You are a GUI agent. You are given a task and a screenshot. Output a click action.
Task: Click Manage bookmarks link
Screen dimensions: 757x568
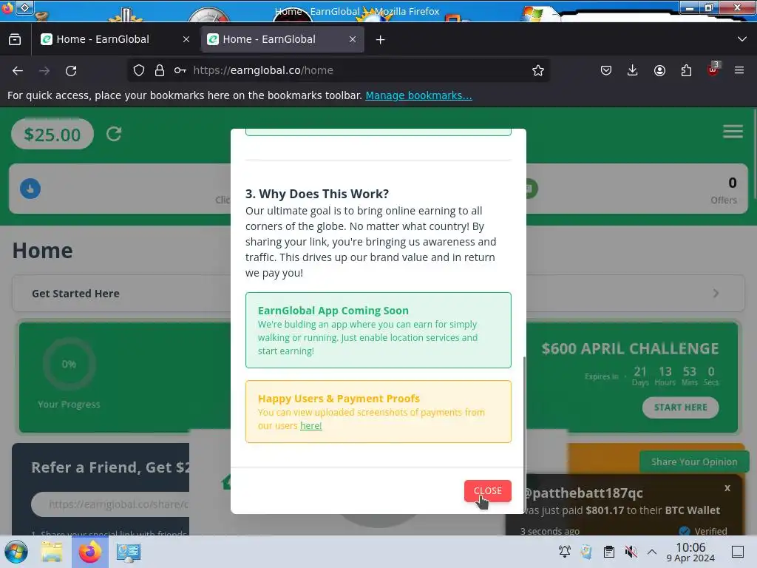[418, 95]
